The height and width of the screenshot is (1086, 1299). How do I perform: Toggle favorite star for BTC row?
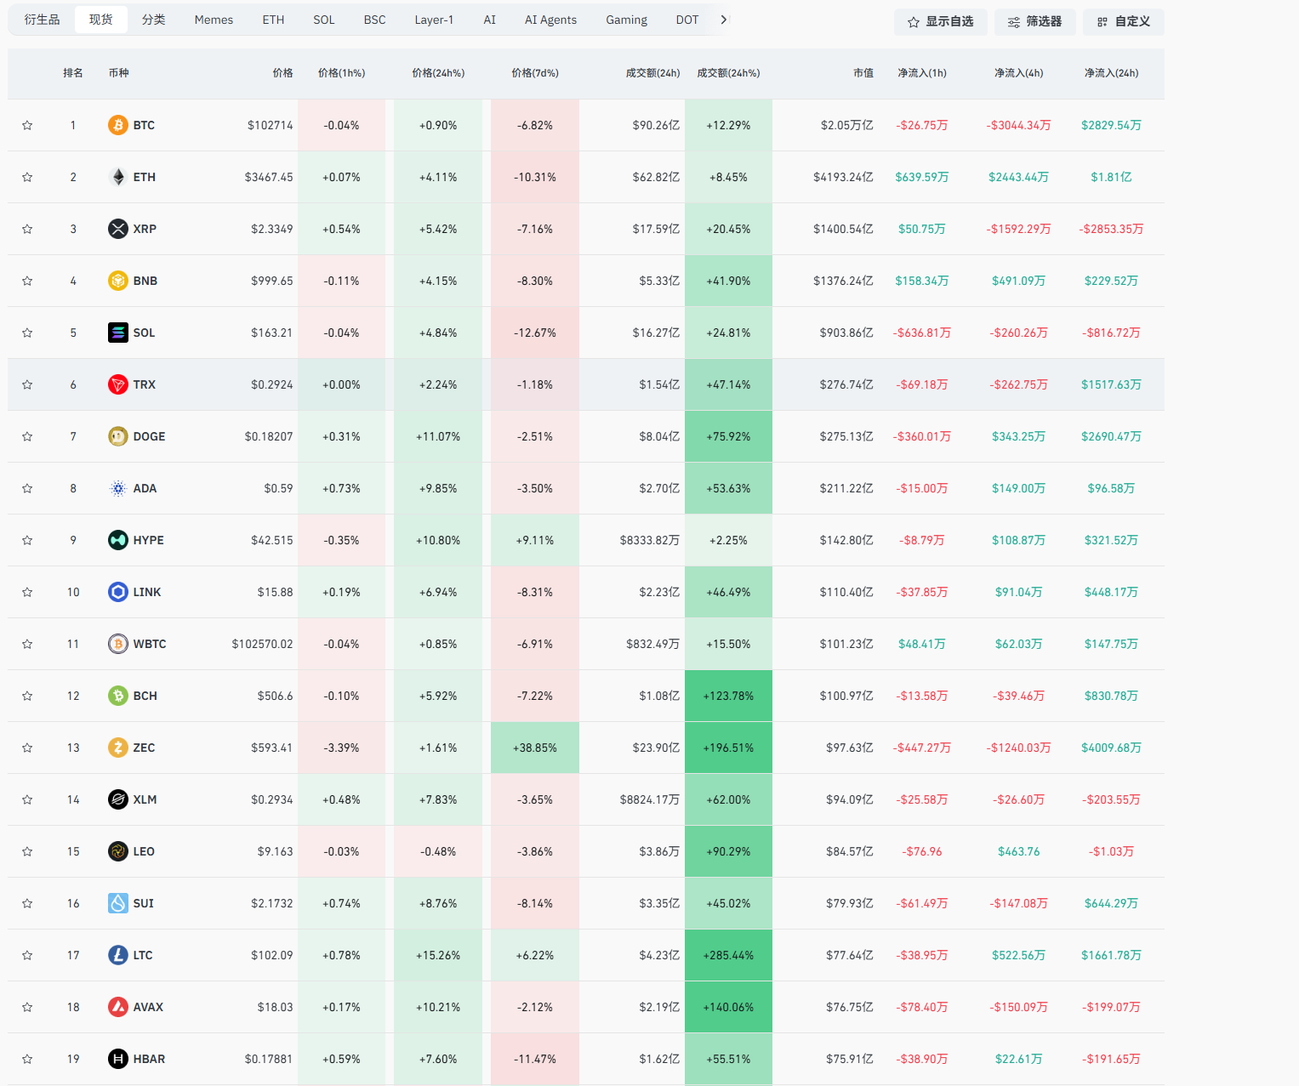point(27,125)
